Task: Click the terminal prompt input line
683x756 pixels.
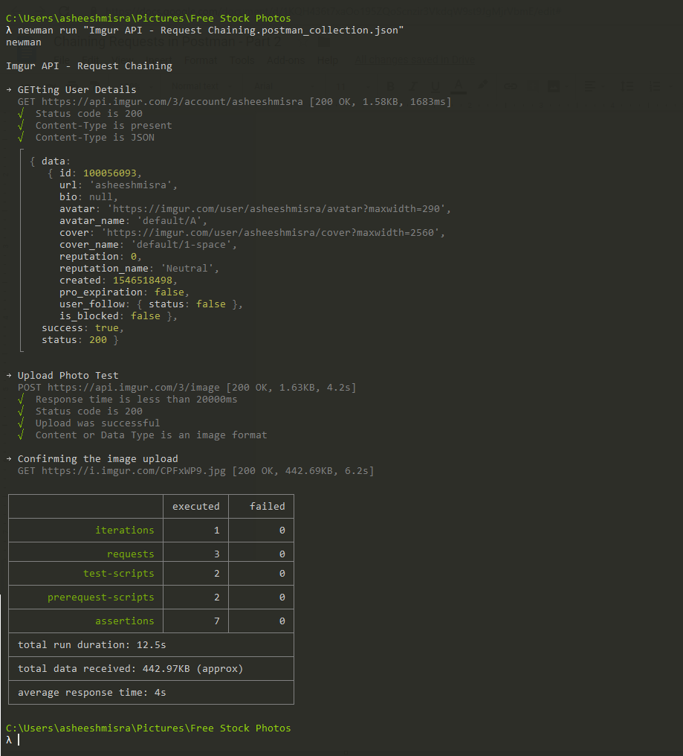Action: [19, 740]
